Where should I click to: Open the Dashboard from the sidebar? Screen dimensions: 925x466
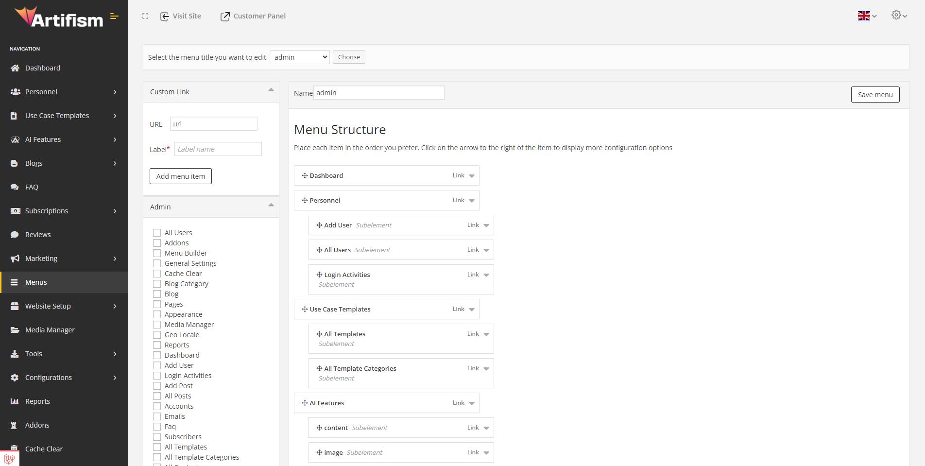(x=42, y=68)
